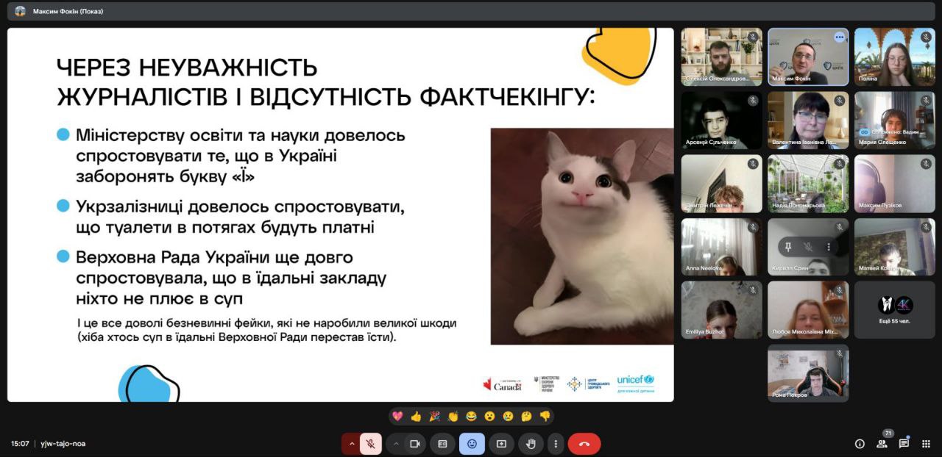
Task: Open options on Максим Фокін's video tile
Action: coord(839,37)
